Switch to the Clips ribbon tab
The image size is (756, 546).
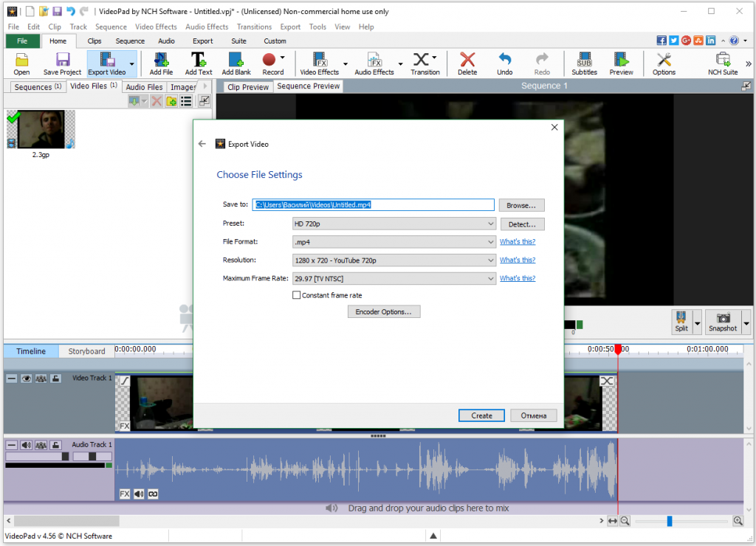(94, 41)
